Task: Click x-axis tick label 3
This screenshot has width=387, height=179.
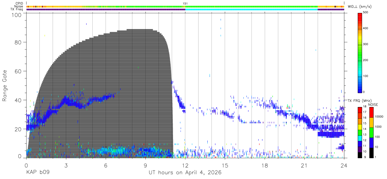Action: [x=66, y=165]
